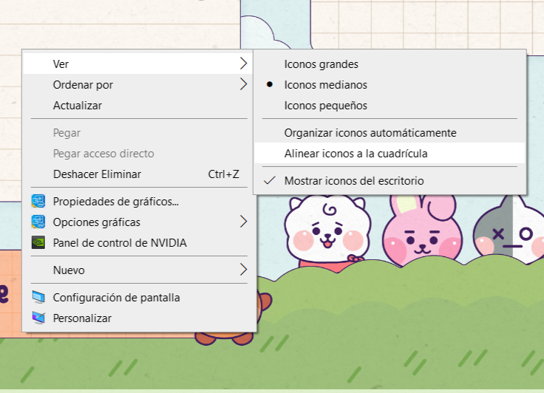Open the Ver menu entry
This screenshot has height=393, width=544.
[x=137, y=64]
